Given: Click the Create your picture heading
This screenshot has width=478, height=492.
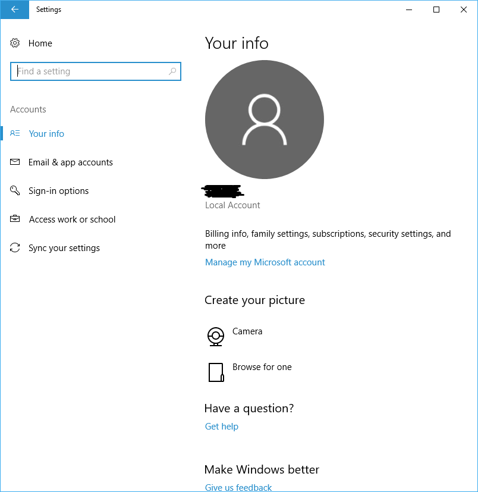Looking at the screenshot, I should pos(254,300).
